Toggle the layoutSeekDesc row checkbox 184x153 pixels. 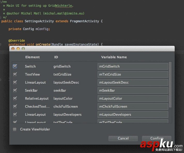point(15,82)
